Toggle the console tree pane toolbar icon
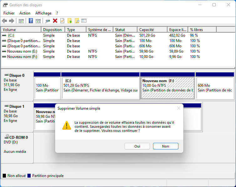This screenshot has height=187, width=236. point(21,21)
